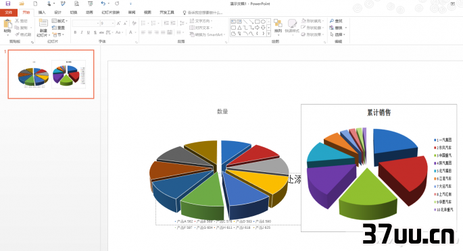Switch to the Insert (插入) ribbon tab
Screen dimensions: 463x251
click(x=42, y=12)
